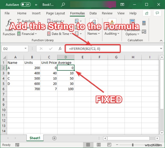Adjust the zoom slider handle
Image resolution: width=165 pixels, height=148 pixels.
133,145
